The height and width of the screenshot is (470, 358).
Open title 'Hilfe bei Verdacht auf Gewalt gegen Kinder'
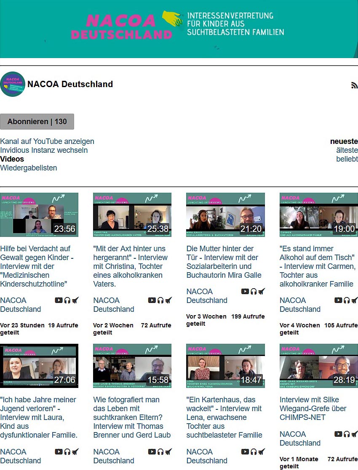[37, 266]
